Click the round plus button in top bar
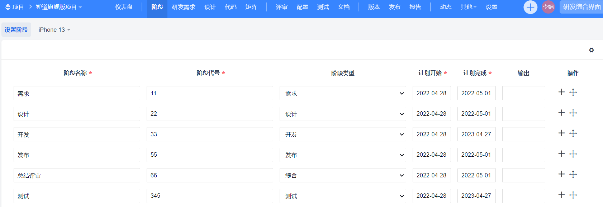The height and width of the screenshot is (207, 603). point(530,7)
